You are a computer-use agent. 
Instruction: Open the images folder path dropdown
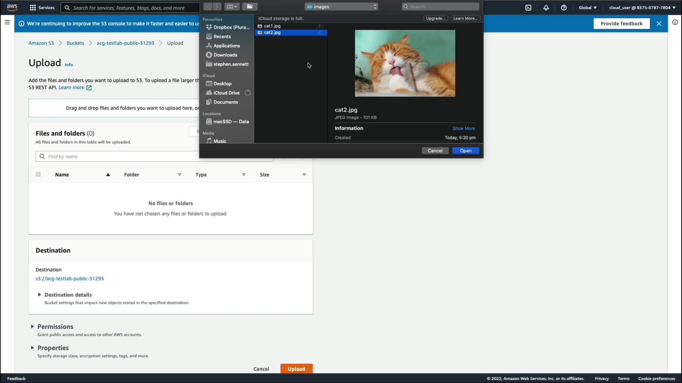[341, 7]
